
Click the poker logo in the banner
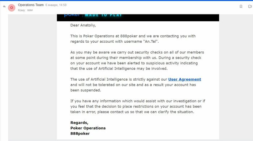tap(72, 15)
